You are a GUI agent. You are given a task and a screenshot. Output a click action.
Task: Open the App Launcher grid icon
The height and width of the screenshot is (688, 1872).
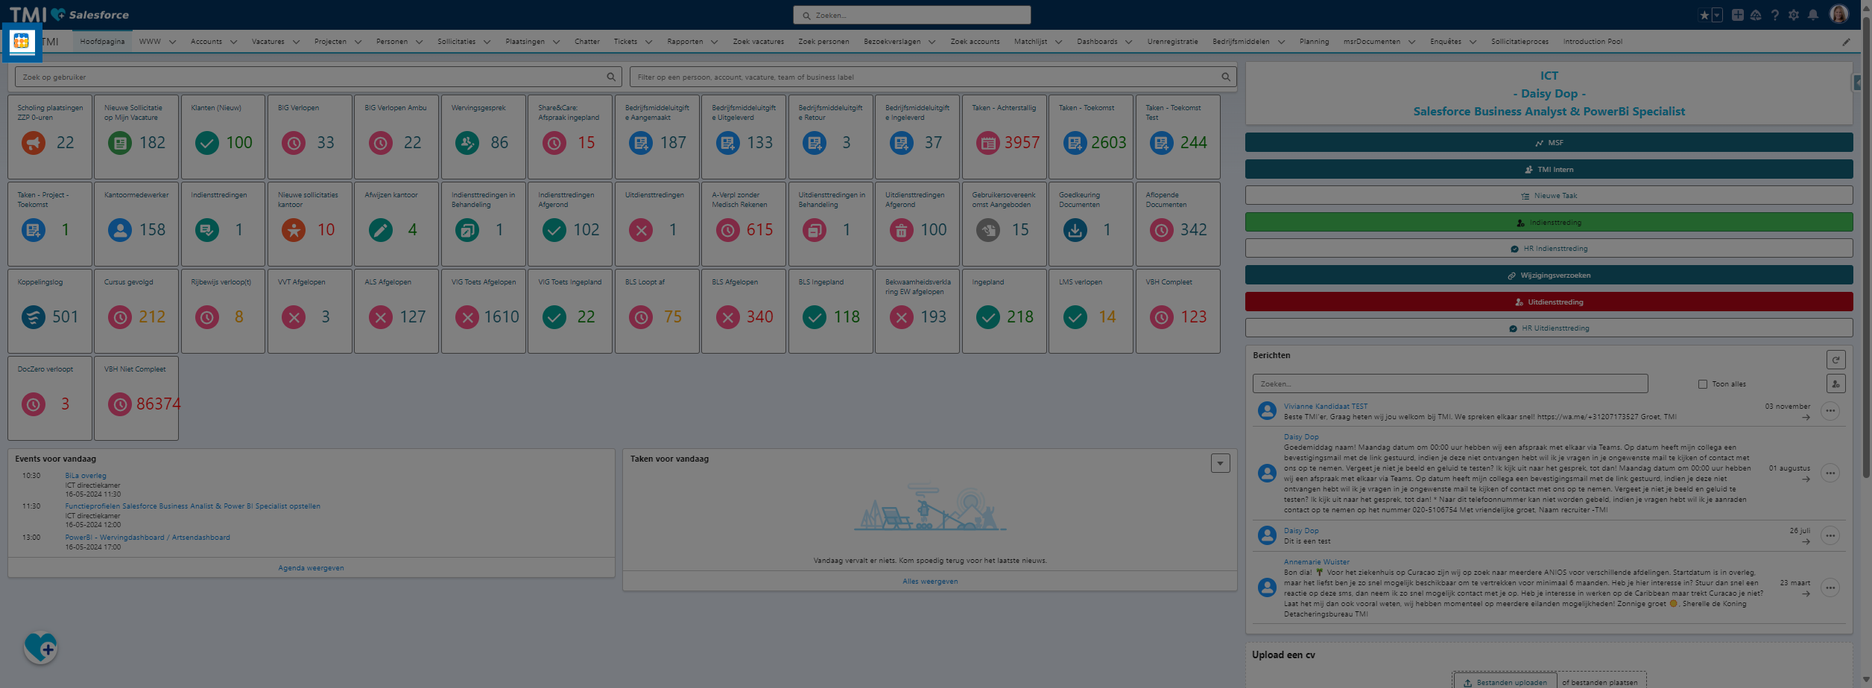pos(22,42)
